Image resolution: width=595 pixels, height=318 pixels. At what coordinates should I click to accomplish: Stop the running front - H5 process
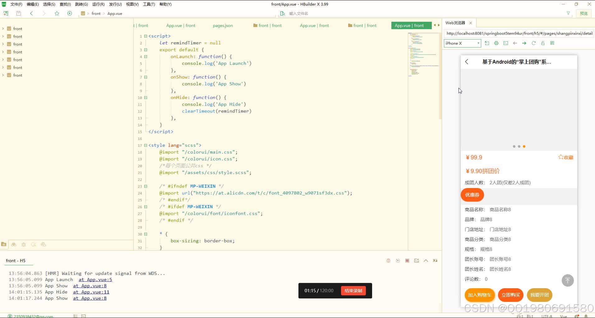point(407,261)
